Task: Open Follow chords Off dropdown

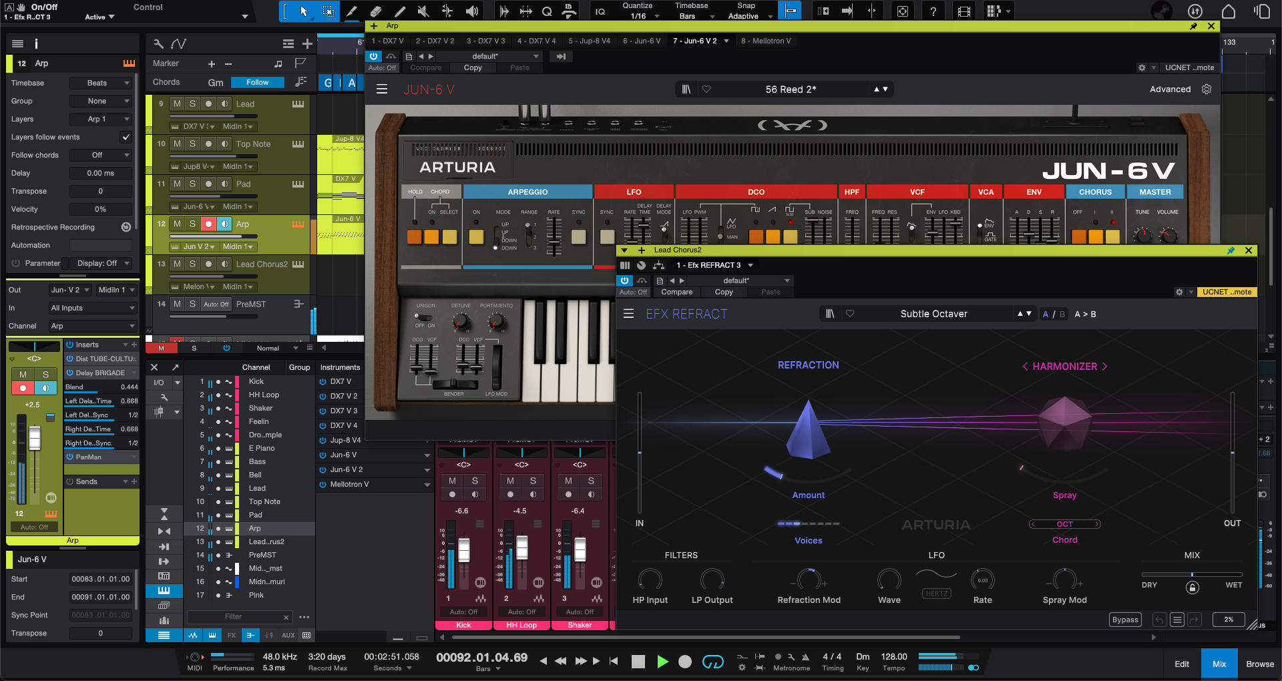Action: pyautogui.click(x=101, y=155)
